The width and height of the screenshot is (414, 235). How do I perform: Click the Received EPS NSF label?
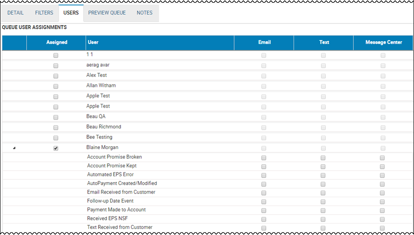pyautogui.click(x=107, y=218)
